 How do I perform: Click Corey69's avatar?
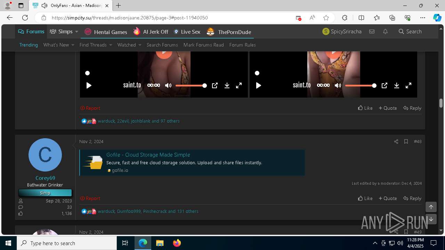pos(45,155)
